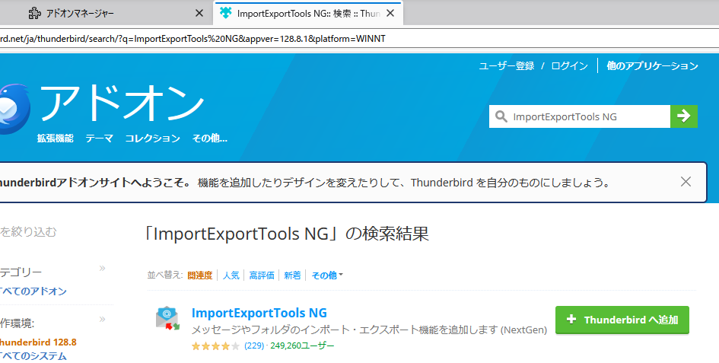Open the ユーザー登録 link
Viewport: 719px width, 363px height.
[506, 66]
